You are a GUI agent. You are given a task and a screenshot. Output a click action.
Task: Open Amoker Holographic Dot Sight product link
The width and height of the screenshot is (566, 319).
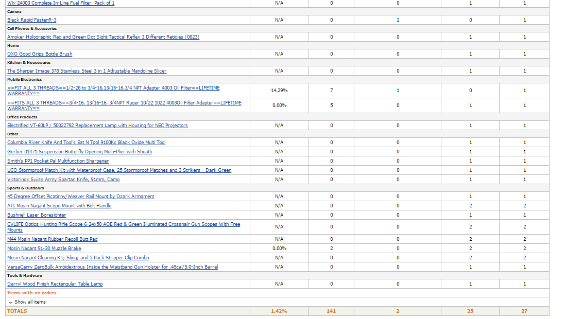103,37
